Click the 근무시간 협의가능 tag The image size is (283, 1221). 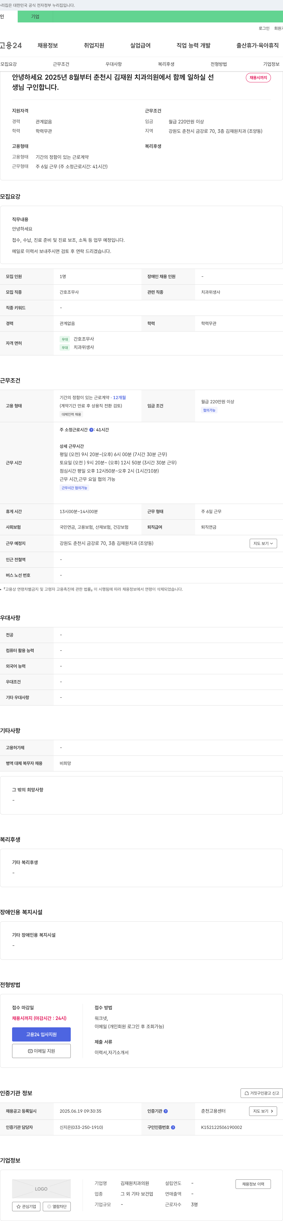(x=74, y=488)
